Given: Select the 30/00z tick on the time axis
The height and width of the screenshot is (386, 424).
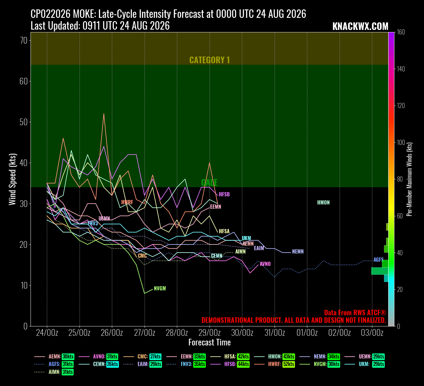Looking at the screenshot, I should (242, 333).
